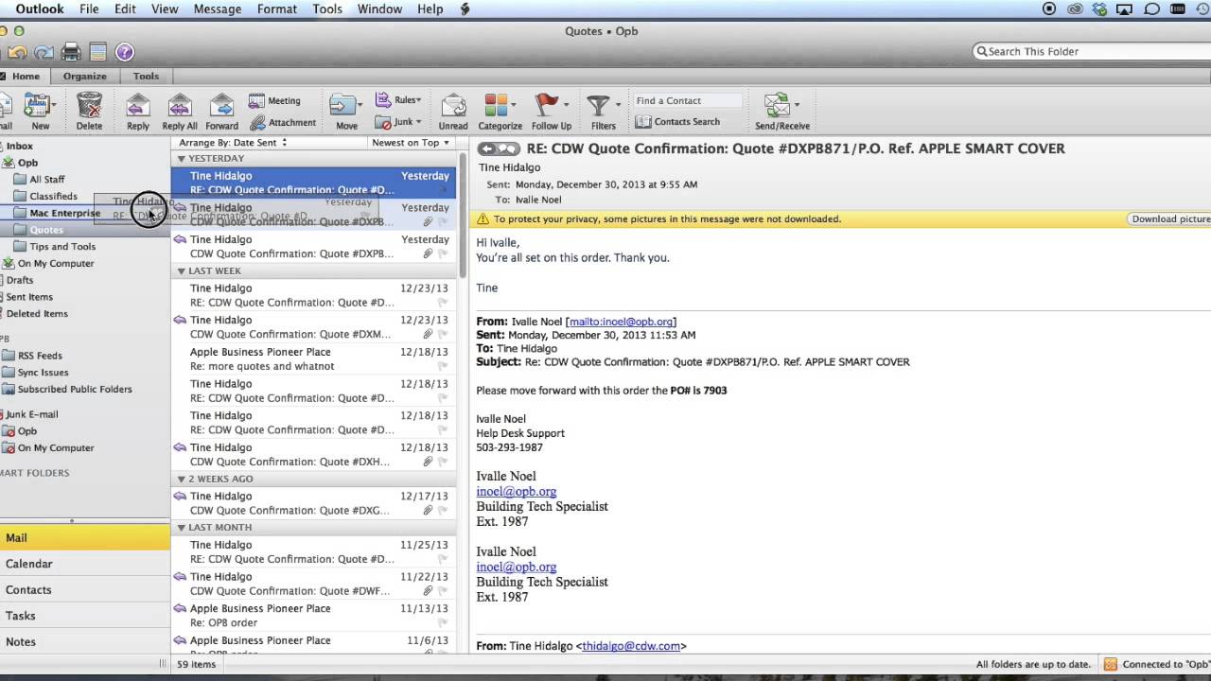Select the Classifieds folder
This screenshot has height=681, width=1211.
pyautogui.click(x=53, y=197)
